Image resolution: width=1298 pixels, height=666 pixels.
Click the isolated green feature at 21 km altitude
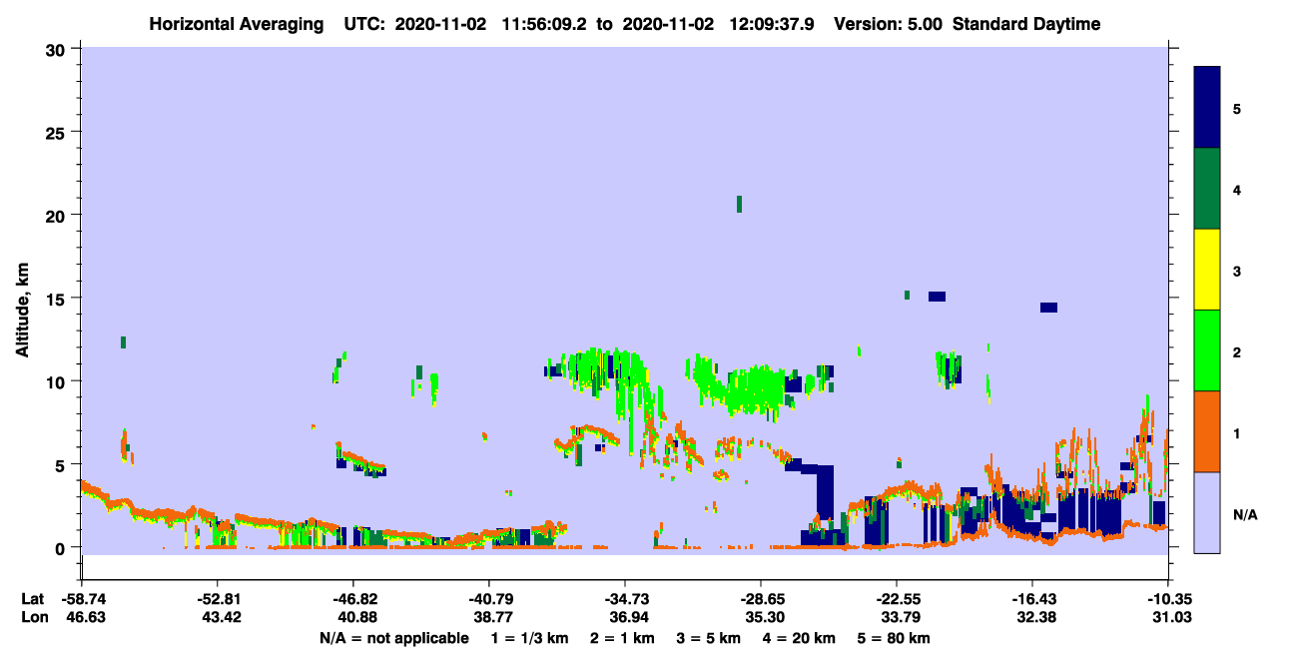739,204
